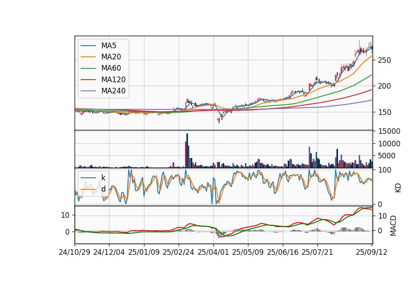This screenshot has height=297, width=414.
Task: Click the MA120 legend label
Action: pyautogui.click(x=113, y=80)
